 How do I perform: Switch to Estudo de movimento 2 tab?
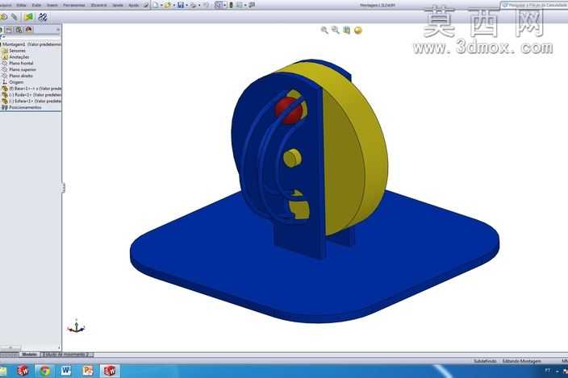(x=68, y=355)
